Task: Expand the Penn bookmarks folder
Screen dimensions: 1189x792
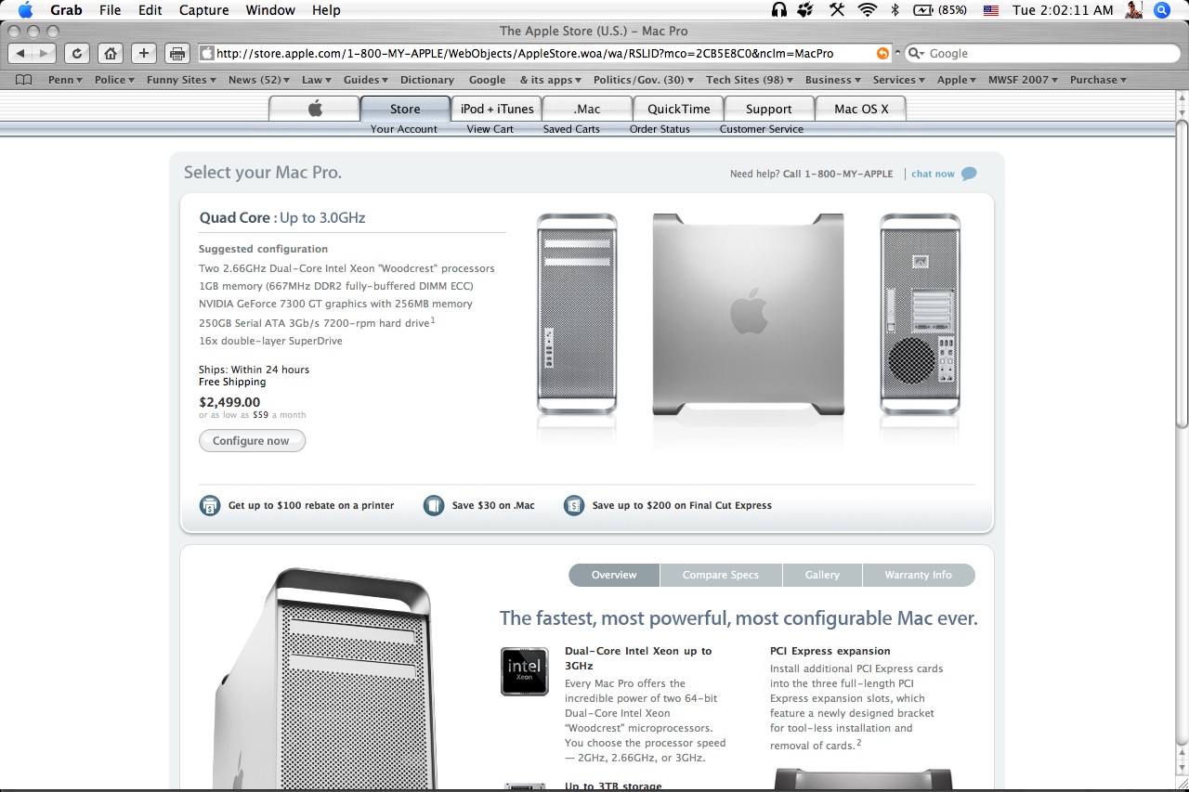Action: tap(65, 80)
